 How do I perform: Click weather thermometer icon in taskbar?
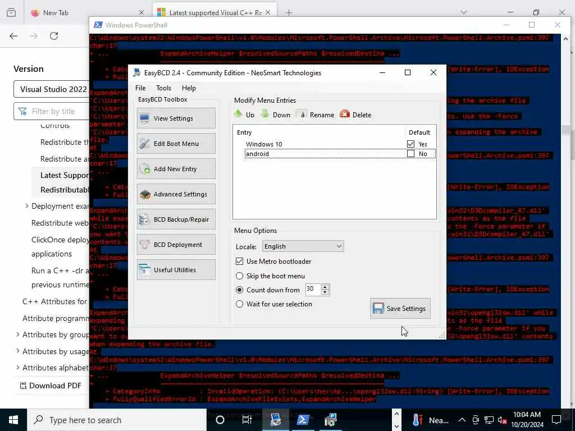(418, 420)
